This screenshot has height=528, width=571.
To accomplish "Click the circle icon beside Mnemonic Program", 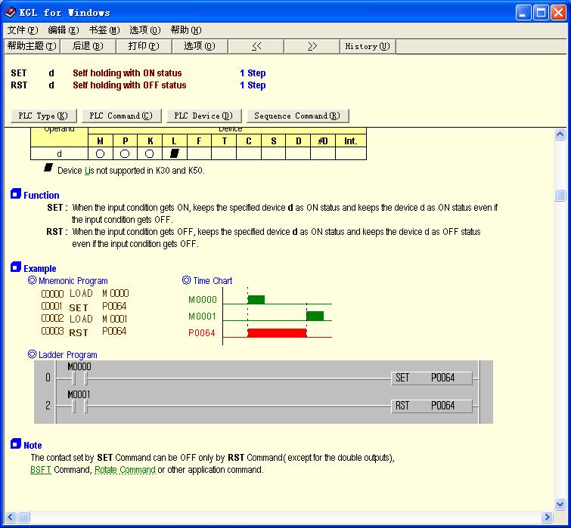I will click(x=32, y=280).
